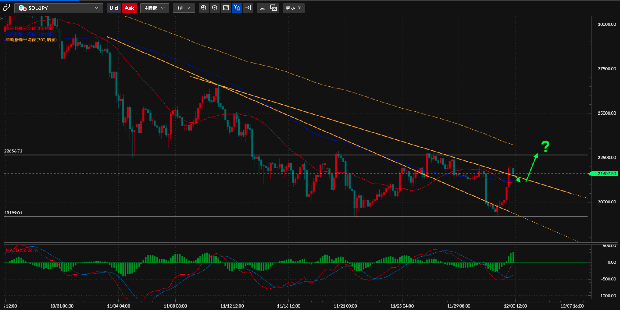Toggle the Y-axis lock button
Image resolution: width=620 pixels, height=310 pixels.
[237, 8]
